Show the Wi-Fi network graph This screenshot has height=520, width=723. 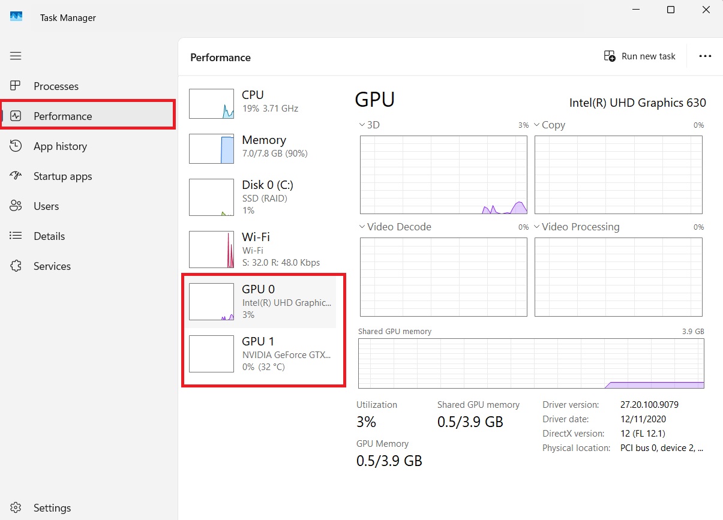tap(262, 249)
